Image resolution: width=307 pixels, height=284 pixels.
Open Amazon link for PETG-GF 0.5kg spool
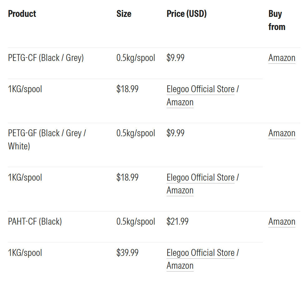[x=282, y=133]
